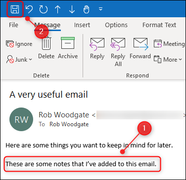Click Reply All button
186x180 pixels.
(118, 52)
